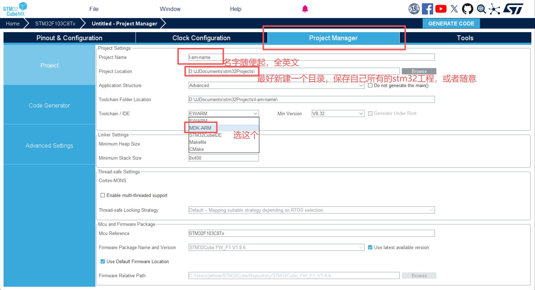Switch to Clock Configuration tab
Image resolution: width=535 pixels, height=290 pixels.
(x=201, y=38)
